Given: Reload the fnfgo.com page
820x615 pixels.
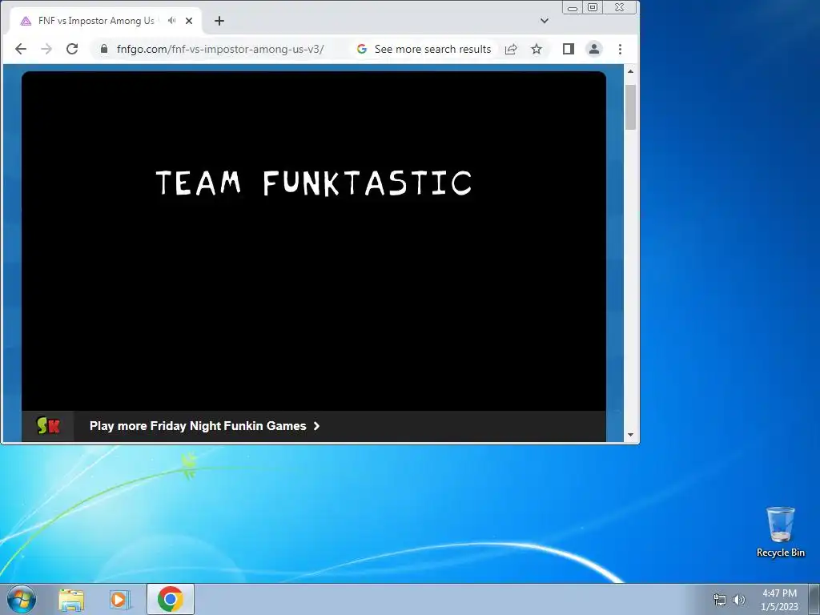Looking at the screenshot, I should pos(72,49).
